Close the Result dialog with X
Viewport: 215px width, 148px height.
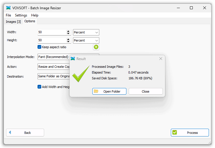[x=161, y=59]
